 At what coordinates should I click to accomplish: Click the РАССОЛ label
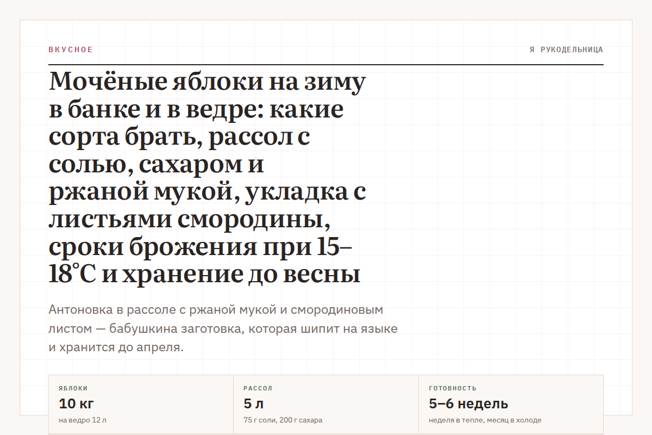tap(258, 388)
